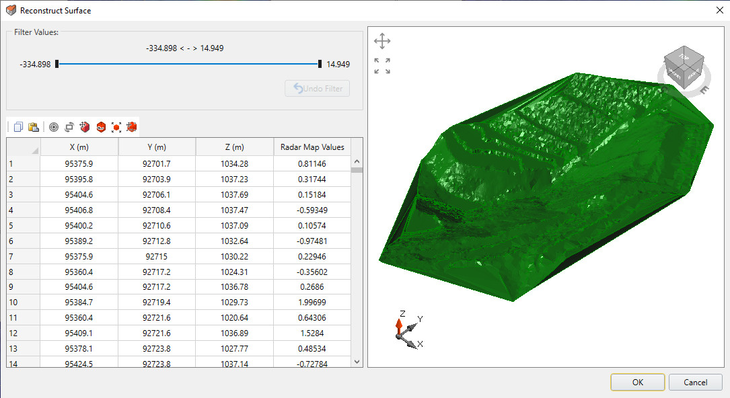Click cell value 95406.8

79,210
